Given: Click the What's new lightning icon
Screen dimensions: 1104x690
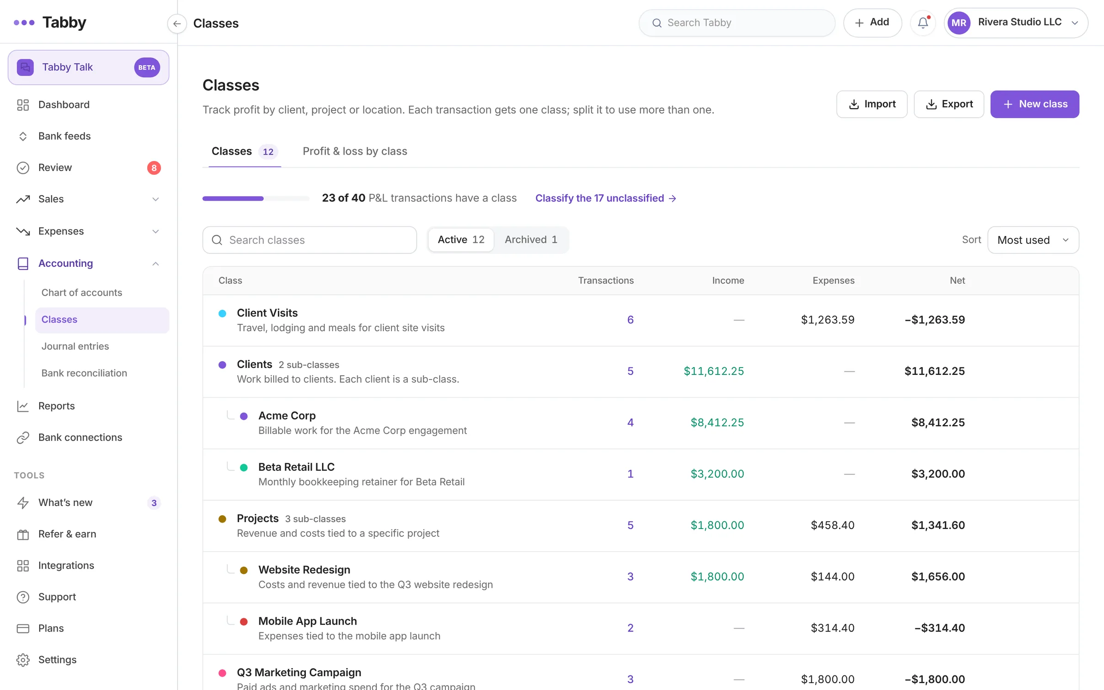Looking at the screenshot, I should [x=23, y=503].
